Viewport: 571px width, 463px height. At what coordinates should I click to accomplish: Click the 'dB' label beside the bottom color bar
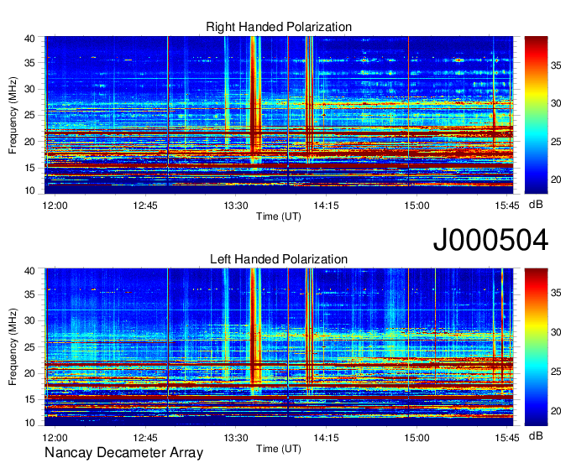(536, 435)
